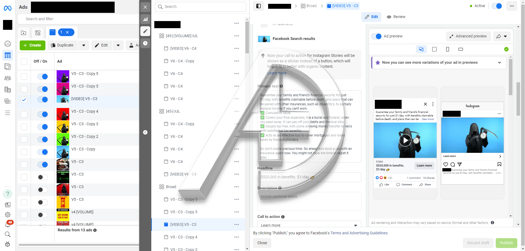
Task: Toggle the layout panel icon beside breadcrumb
Action: 259,6
